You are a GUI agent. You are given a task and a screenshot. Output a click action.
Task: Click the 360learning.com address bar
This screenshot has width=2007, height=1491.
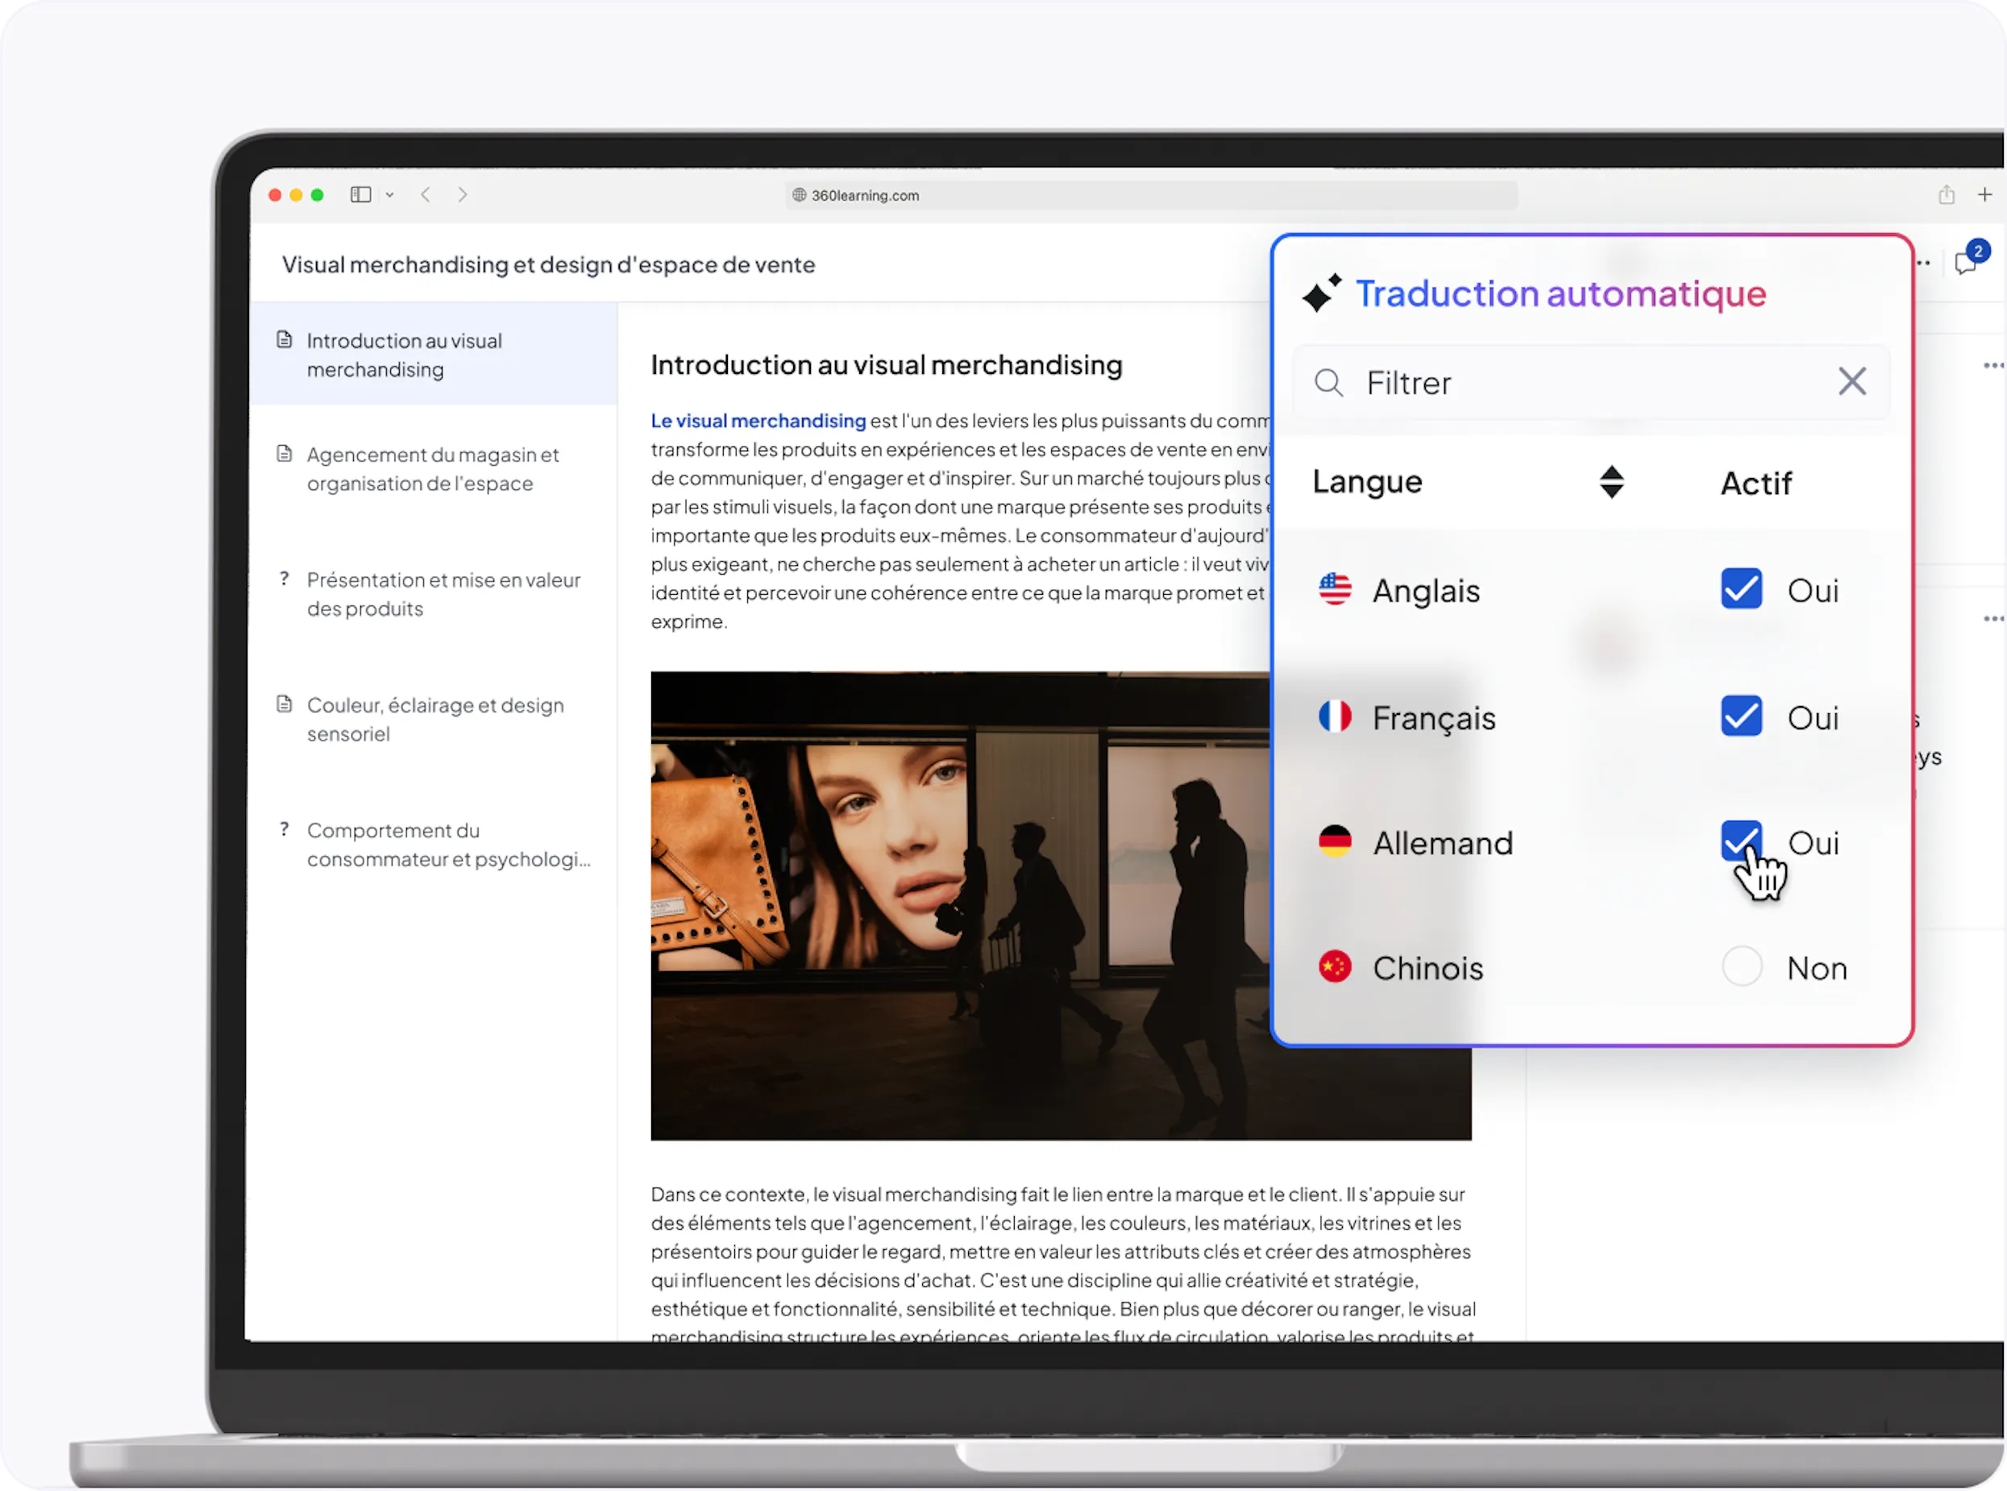point(1150,195)
